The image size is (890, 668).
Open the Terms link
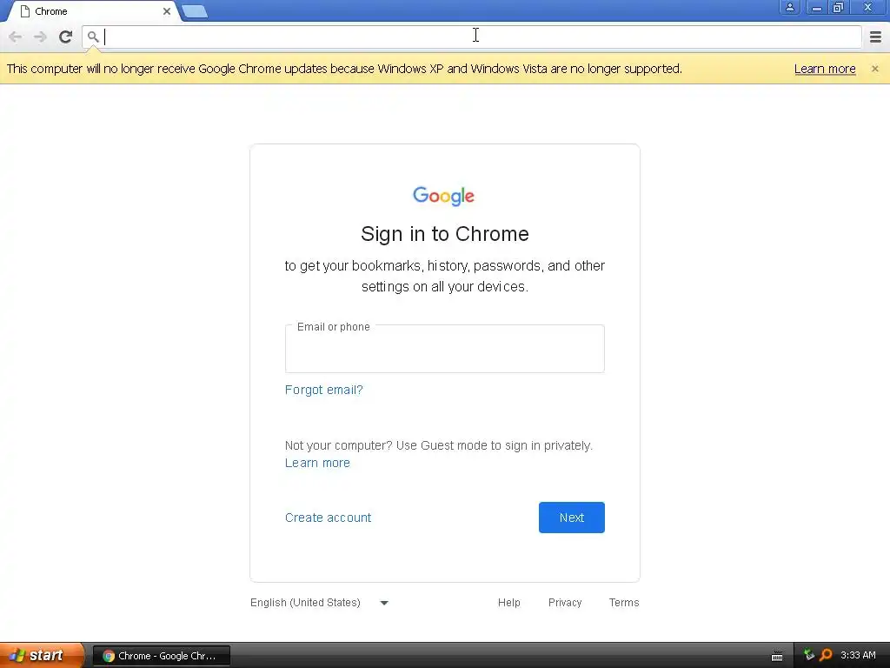pyautogui.click(x=624, y=603)
